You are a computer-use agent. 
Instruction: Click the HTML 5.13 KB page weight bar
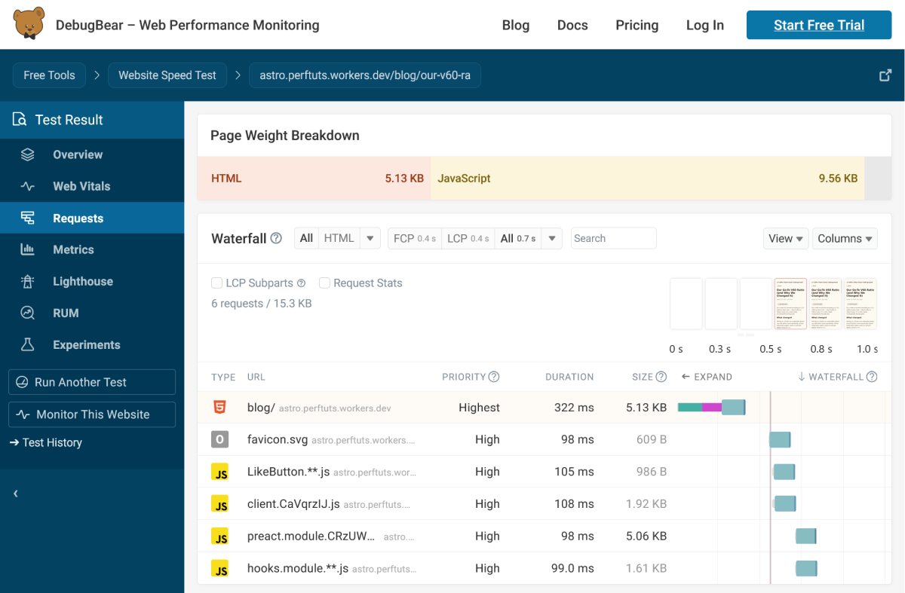click(x=314, y=179)
